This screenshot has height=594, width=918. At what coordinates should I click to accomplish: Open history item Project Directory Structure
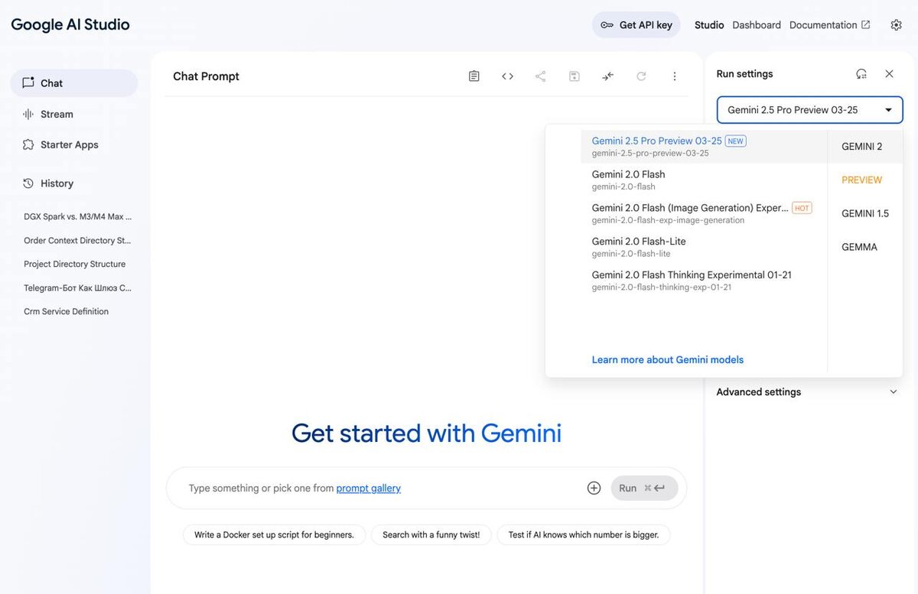(74, 264)
